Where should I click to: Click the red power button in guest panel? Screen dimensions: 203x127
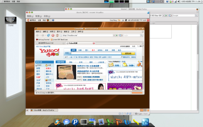coord(148,20)
